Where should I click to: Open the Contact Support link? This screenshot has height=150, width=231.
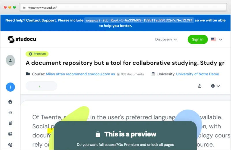(41, 20)
